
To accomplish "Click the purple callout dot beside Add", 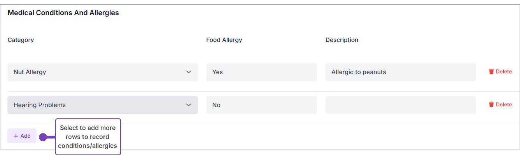I will click(x=43, y=137).
